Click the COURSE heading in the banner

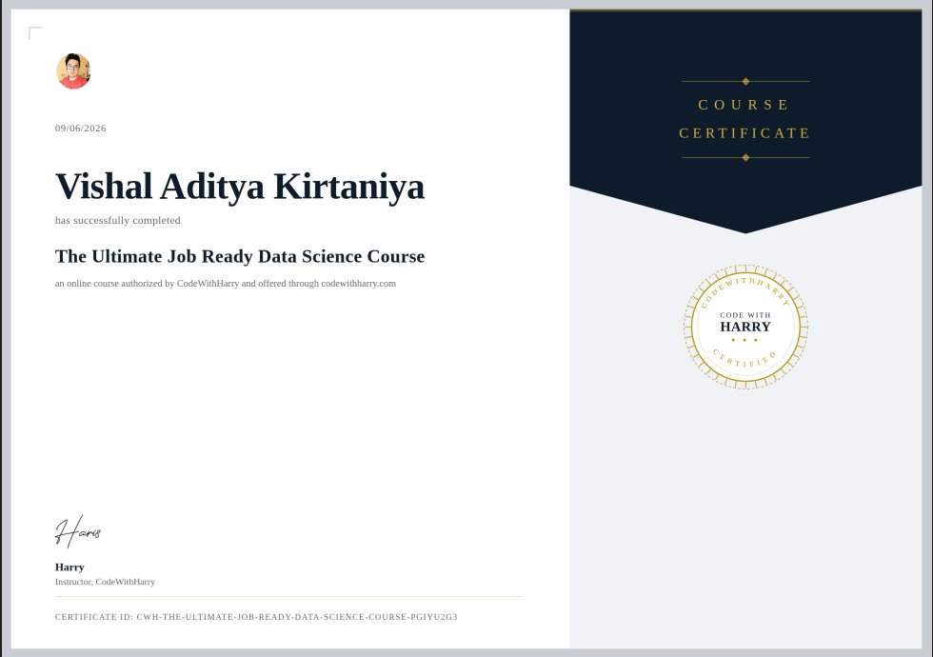pos(744,105)
